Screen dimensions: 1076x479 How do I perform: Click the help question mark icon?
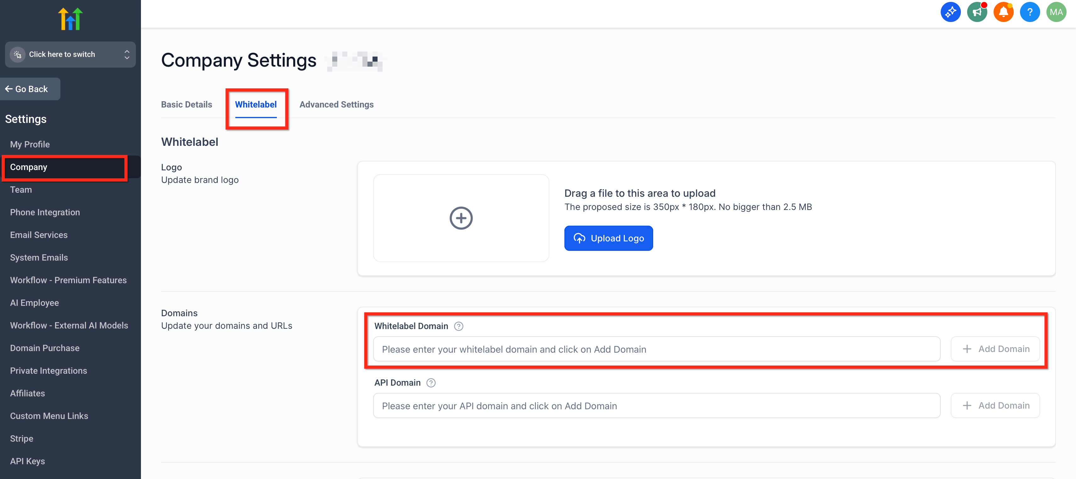point(1030,12)
